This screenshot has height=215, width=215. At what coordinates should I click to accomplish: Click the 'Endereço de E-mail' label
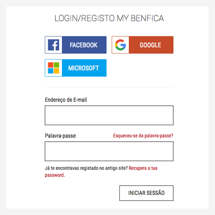click(x=66, y=100)
